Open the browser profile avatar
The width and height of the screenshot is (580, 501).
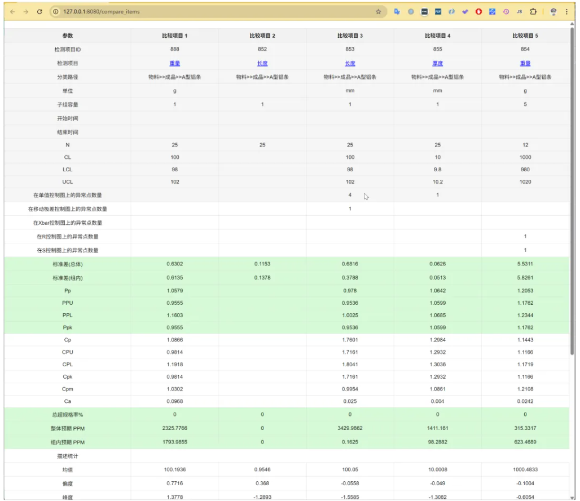(x=553, y=11)
